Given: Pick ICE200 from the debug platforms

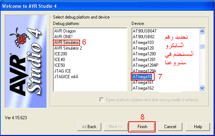Looking at the screenshot, I should coord(61,54).
